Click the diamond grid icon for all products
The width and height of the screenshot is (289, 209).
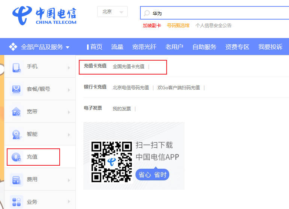pyautogui.click(x=13, y=47)
